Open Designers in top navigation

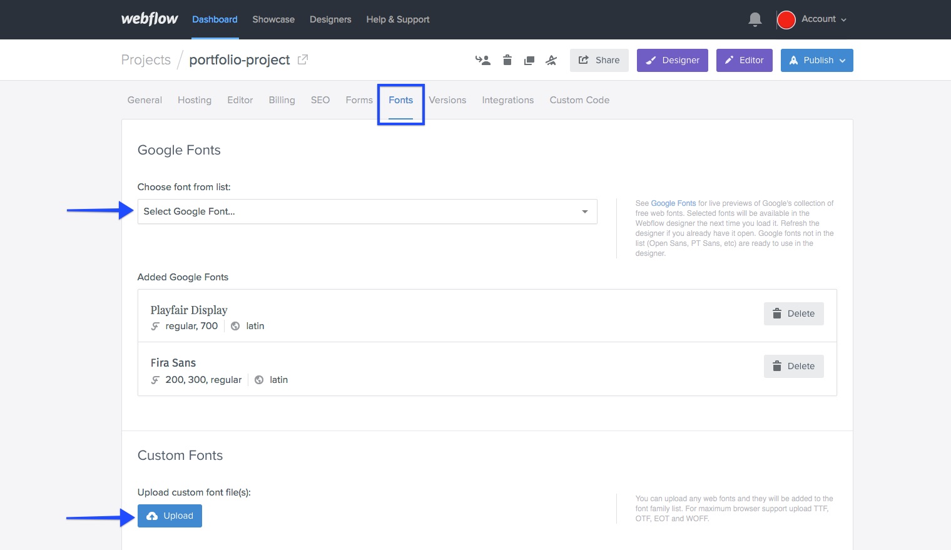[330, 19]
